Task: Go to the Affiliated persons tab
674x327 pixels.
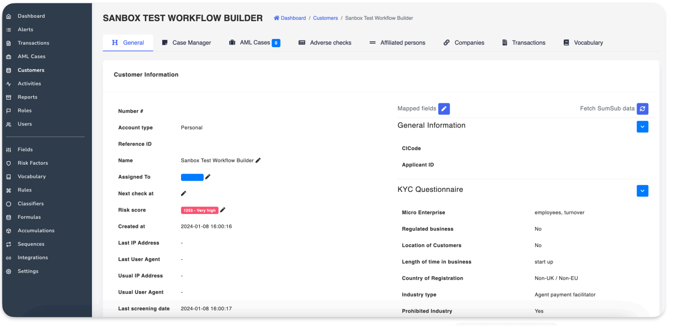Action: tap(397, 43)
